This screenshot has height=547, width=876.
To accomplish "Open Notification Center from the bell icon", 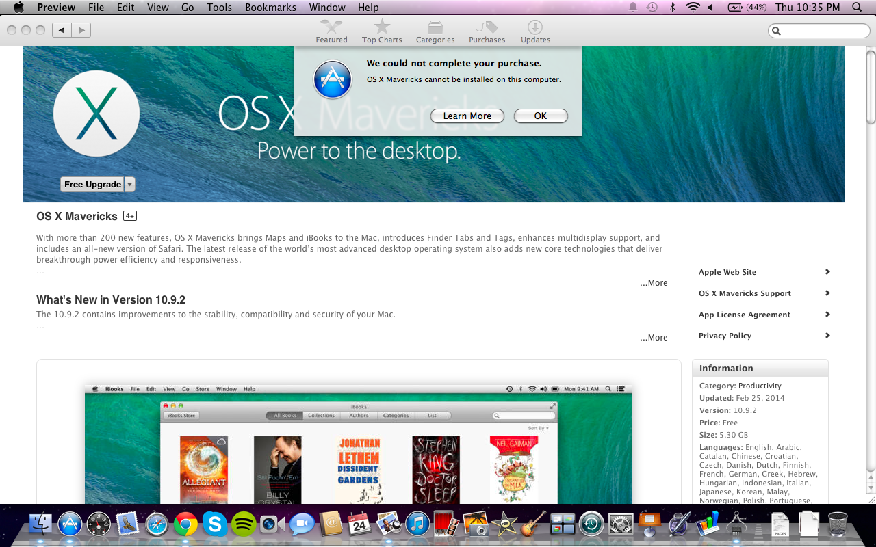I will tap(633, 8).
